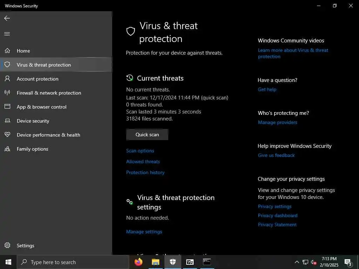This screenshot has width=359, height=269.
Task: Click the protection settings gears icon
Action: [x=130, y=202]
